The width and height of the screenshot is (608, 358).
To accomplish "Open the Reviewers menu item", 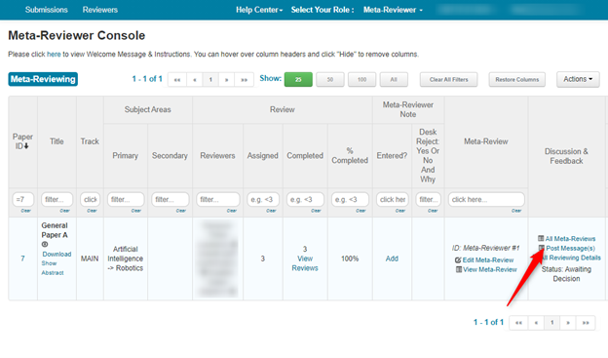I will pos(100,10).
